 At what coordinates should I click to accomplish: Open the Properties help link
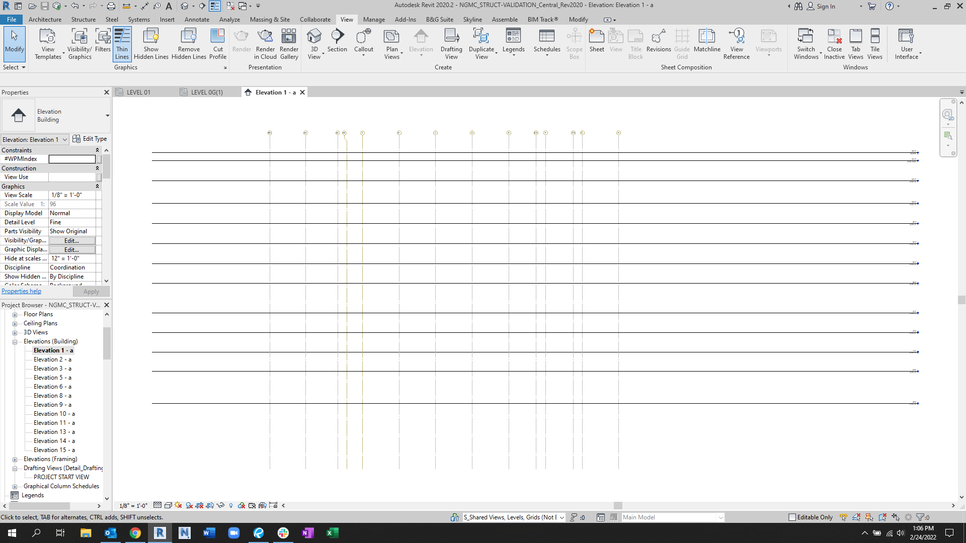tap(21, 291)
